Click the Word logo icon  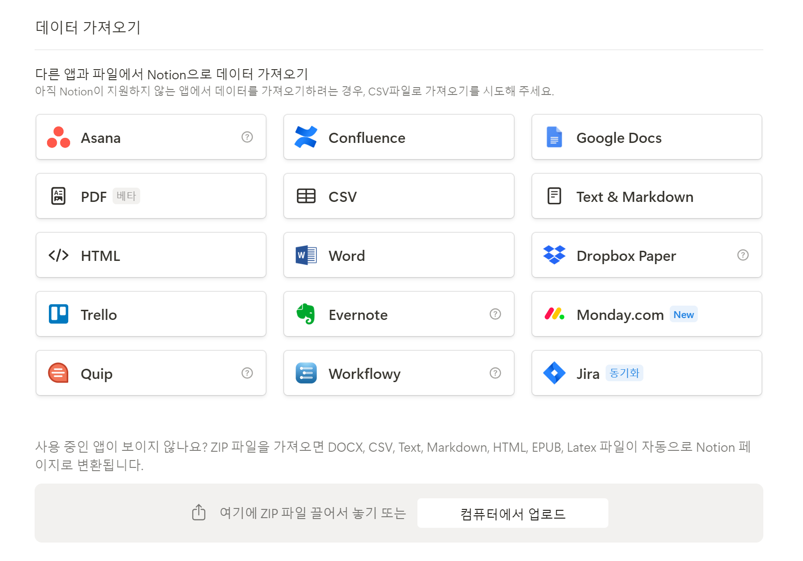(306, 255)
